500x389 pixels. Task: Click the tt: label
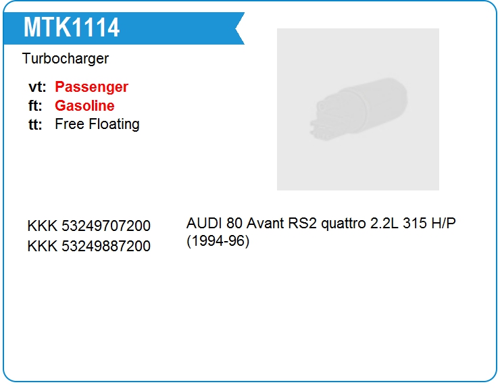point(36,124)
